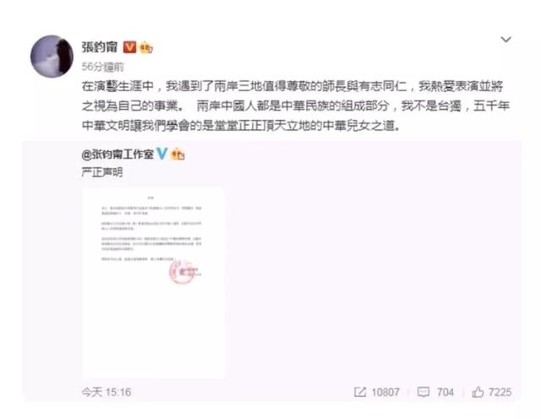Open the 56分鐘前 post timestamp
The image size is (541, 419).
102,67
